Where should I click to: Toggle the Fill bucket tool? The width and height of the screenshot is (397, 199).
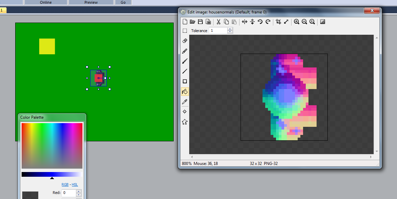point(185,91)
